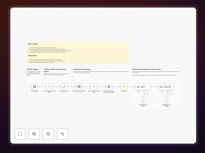Open the Fetch the latest release body node

(49, 87)
